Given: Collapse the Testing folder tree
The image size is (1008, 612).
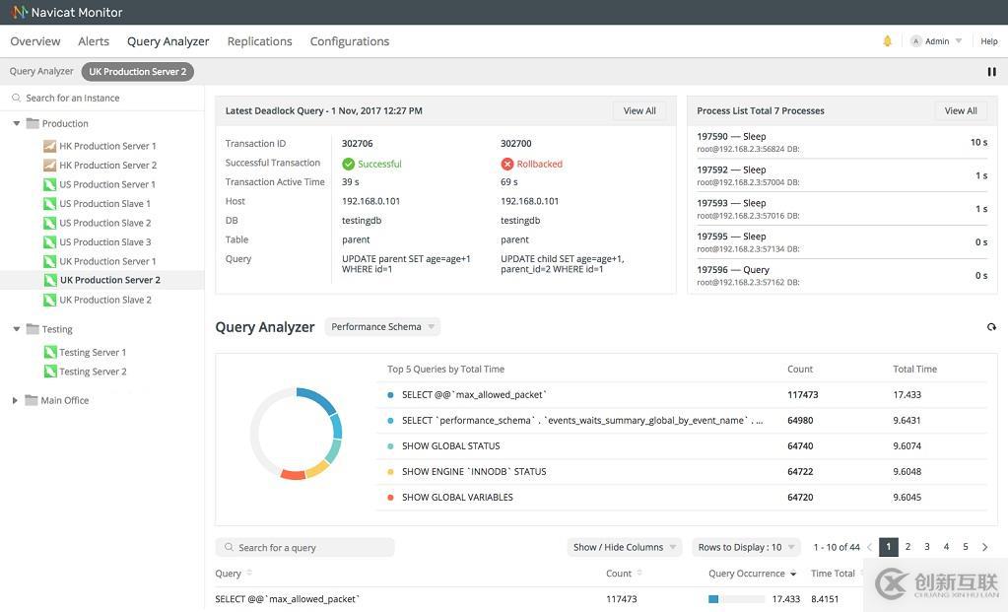Looking at the screenshot, I should pos(16,329).
